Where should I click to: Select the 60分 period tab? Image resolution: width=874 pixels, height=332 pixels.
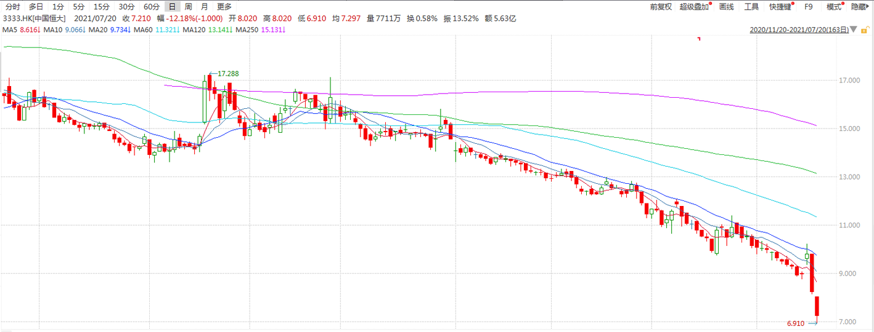[x=151, y=7]
